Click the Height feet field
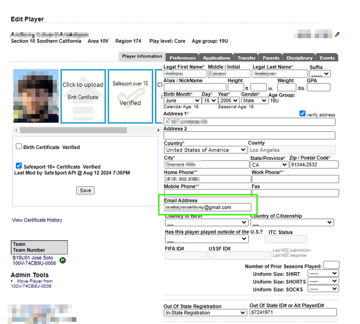Image resolution: width=360 pixels, height=324 pixels. click(x=236, y=87)
